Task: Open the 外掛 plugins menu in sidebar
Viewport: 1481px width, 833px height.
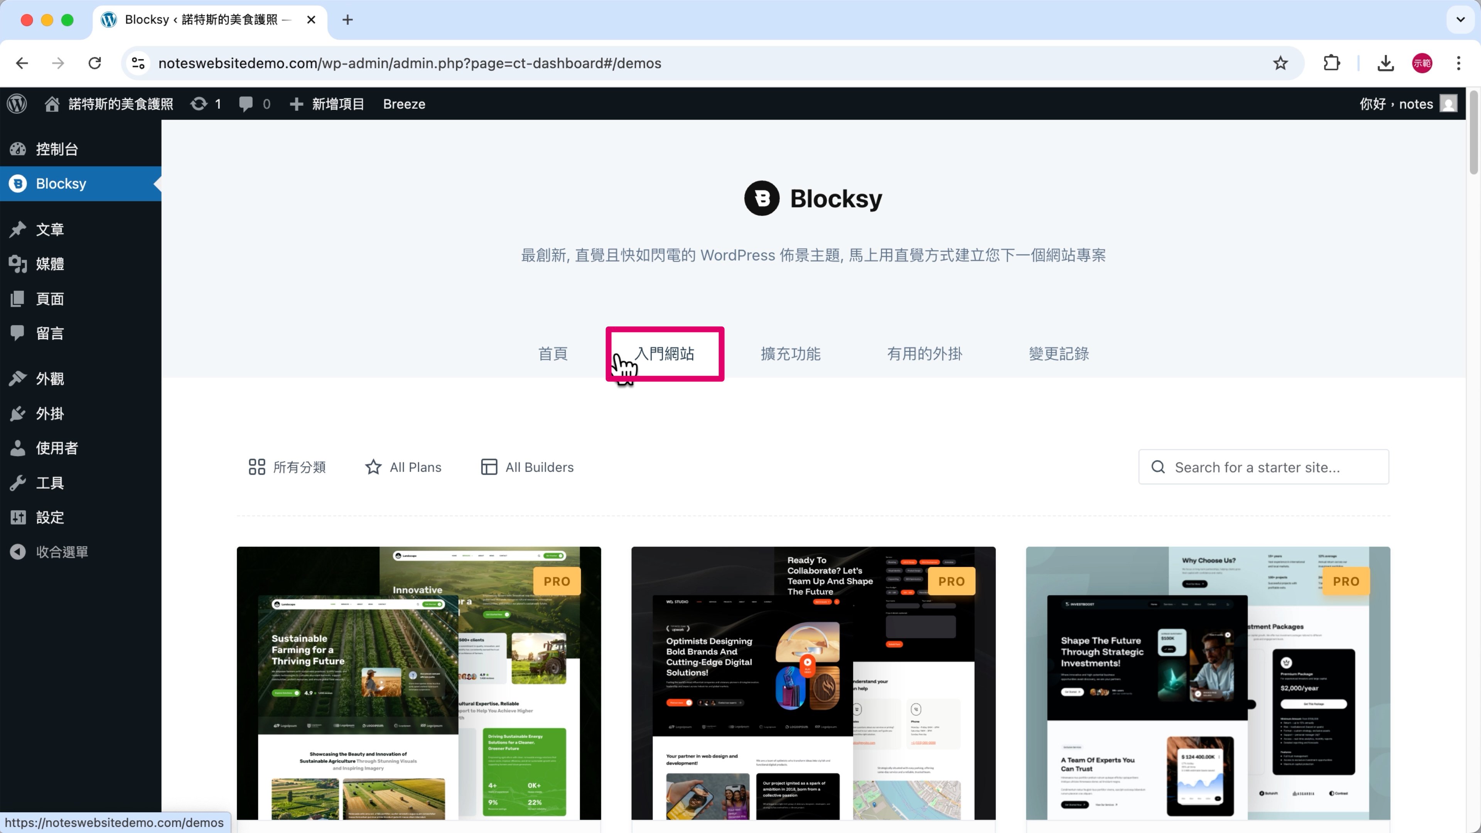Action: tap(50, 413)
